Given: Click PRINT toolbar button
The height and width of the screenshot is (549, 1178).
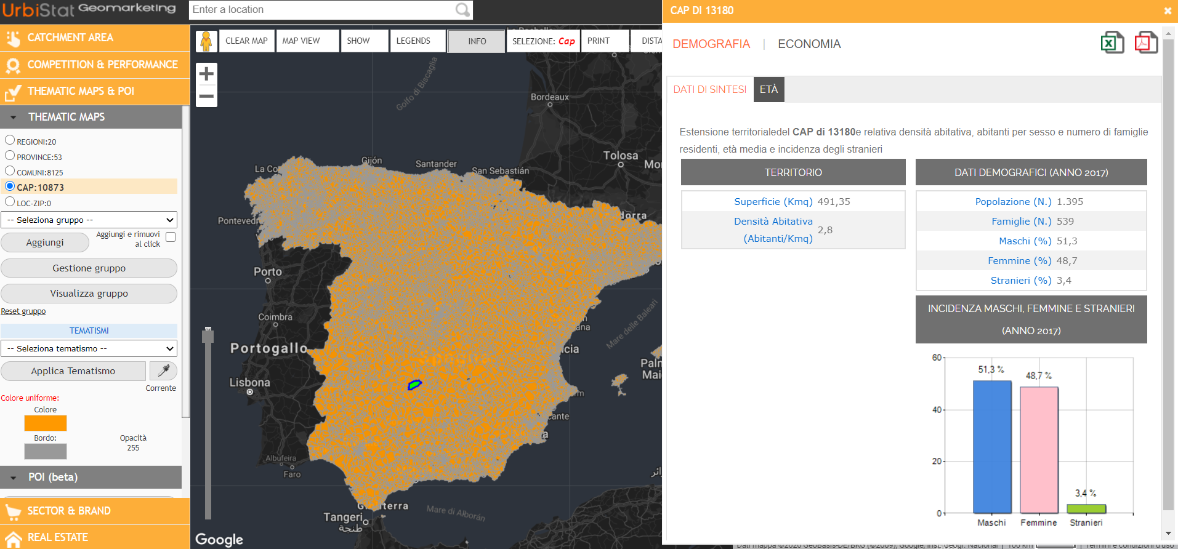Looking at the screenshot, I should [x=605, y=41].
